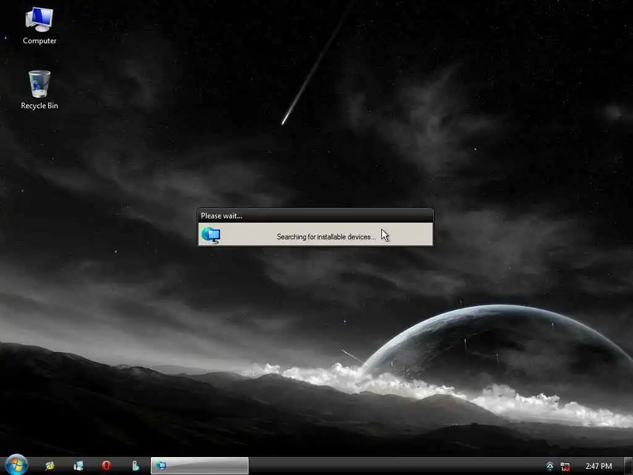Click the Show Desktop strip at taskbar end
The image size is (633, 475).
coord(628,466)
